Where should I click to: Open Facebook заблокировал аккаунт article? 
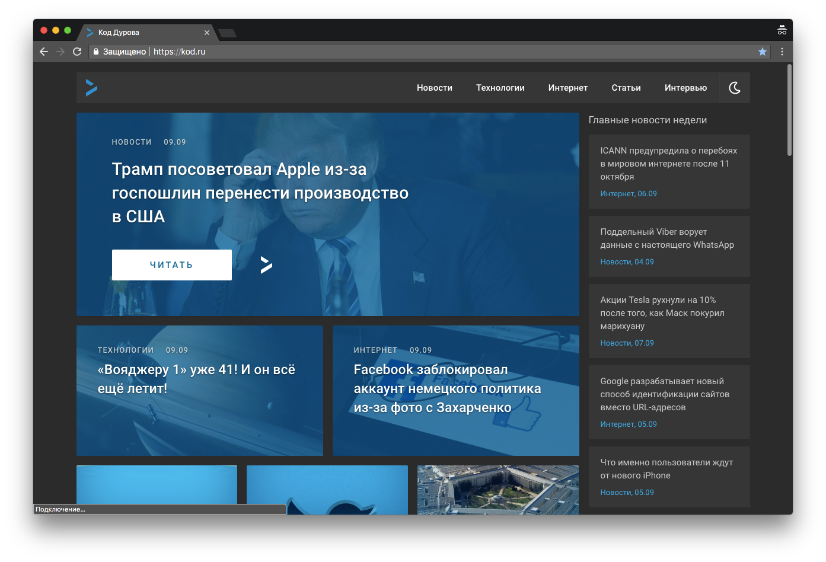tap(448, 388)
